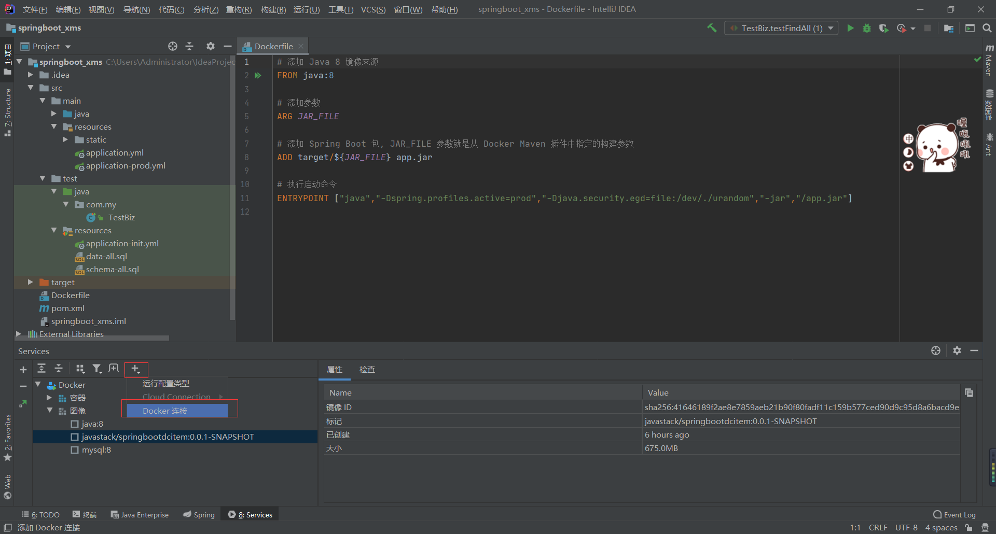Click Group By icon in Services toolbar
Image resolution: width=996 pixels, height=534 pixels.
click(80, 369)
